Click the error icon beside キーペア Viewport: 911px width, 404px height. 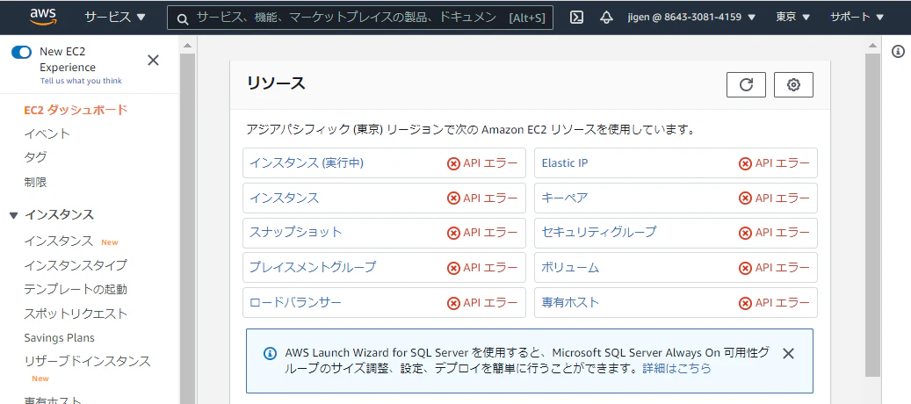[x=745, y=198]
